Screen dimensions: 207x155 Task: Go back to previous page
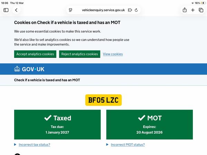pyautogui.click(x=16, y=10)
